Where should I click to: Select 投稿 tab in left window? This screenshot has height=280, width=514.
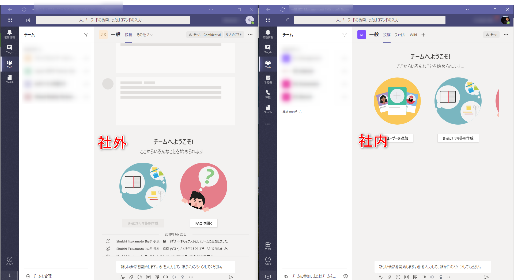[128, 35]
